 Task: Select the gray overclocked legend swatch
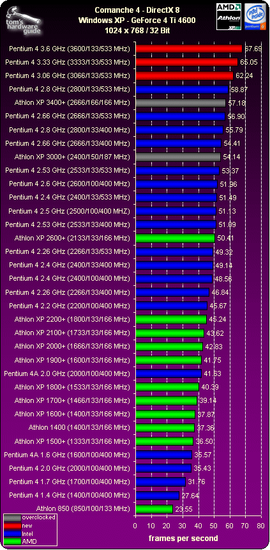click(12, 518)
